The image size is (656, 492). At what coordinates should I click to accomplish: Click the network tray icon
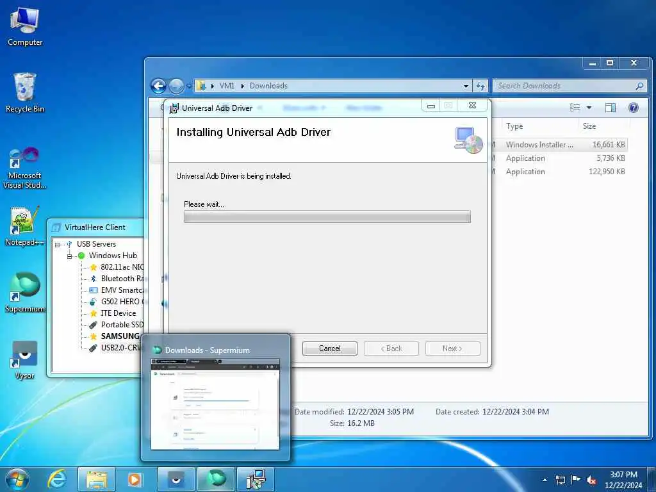coord(561,480)
